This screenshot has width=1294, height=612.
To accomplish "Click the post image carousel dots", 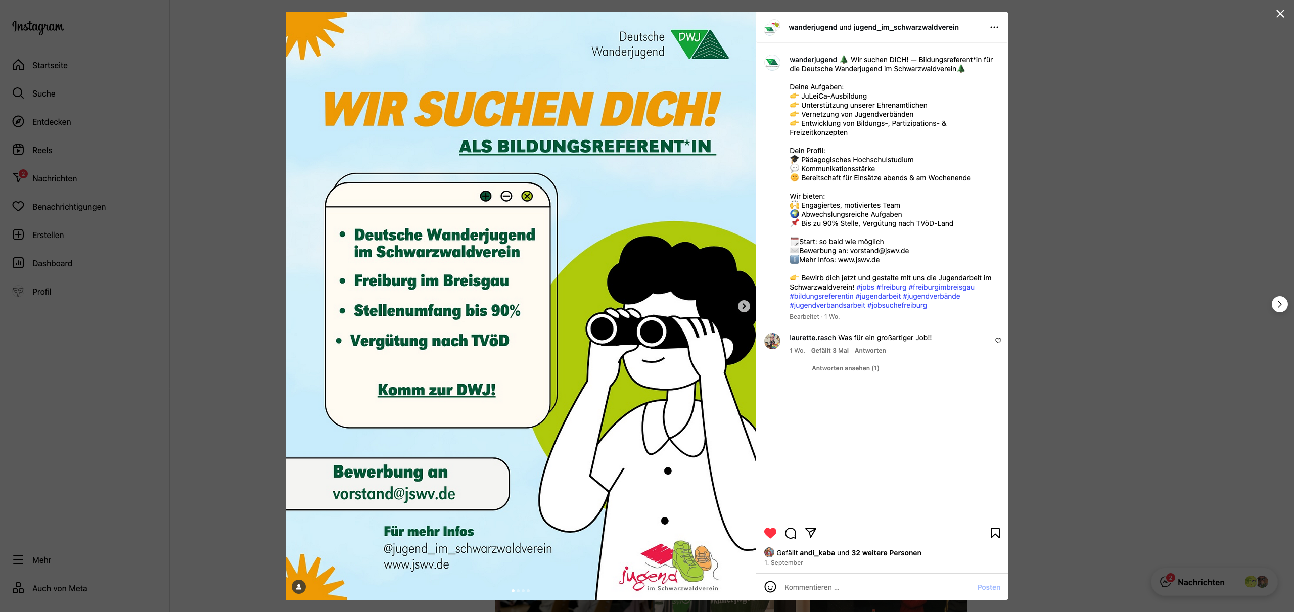I will click(521, 590).
